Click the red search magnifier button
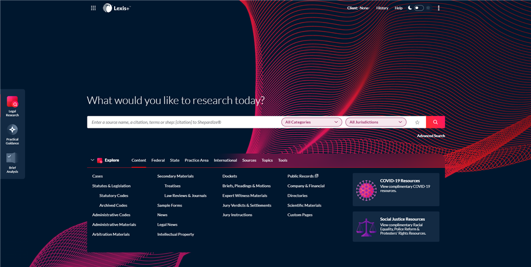Screen dimensions: 531x267 [436, 122]
